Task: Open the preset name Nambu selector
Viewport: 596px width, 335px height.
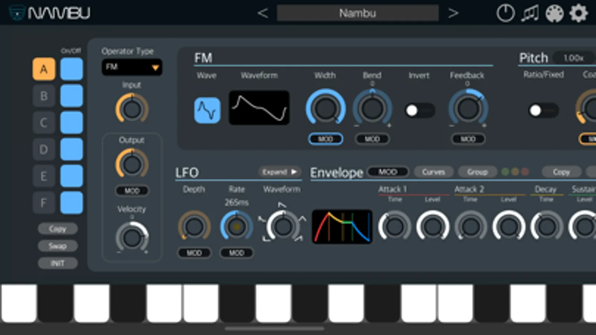Action: click(x=357, y=13)
